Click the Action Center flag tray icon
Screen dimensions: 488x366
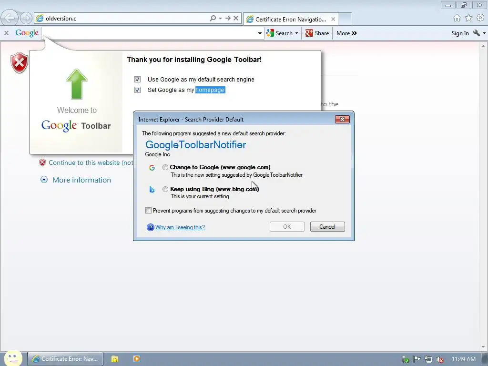pyautogui.click(x=417, y=359)
